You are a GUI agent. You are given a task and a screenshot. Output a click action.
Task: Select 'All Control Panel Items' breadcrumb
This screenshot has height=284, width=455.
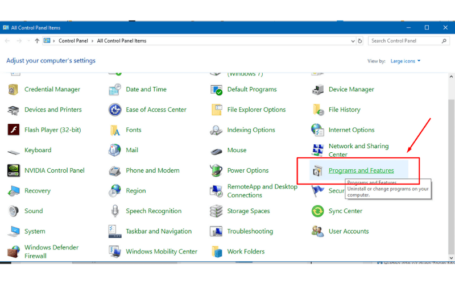point(122,41)
